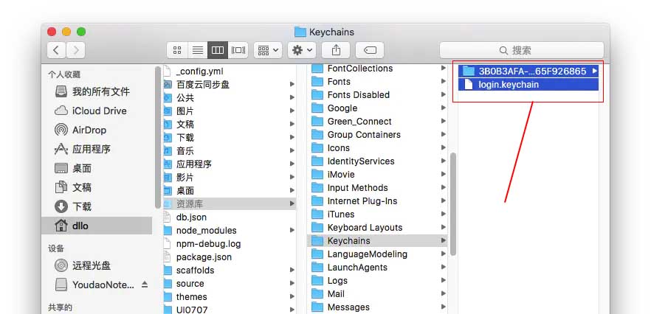This screenshot has height=314, width=651.
Task: Select the Mail folder
Action: pos(378,293)
